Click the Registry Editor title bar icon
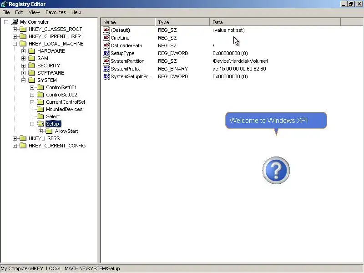 pos(4,4)
